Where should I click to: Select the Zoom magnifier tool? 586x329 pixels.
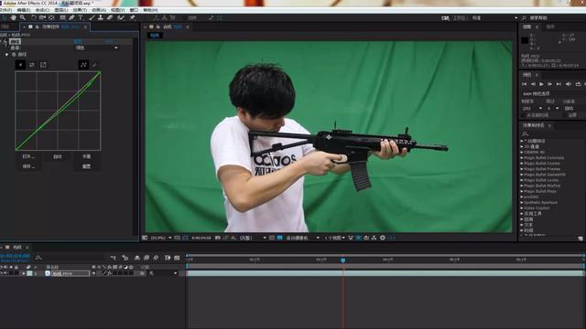23,17
